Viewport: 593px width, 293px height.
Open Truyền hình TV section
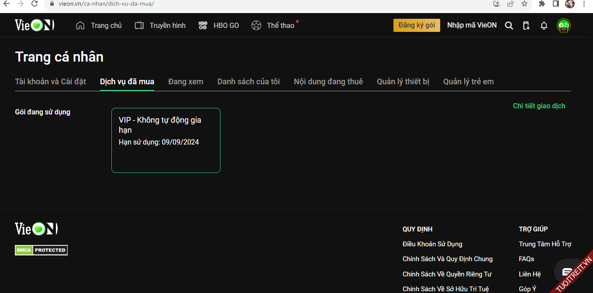point(160,26)
